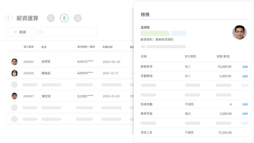Image resolution: width=254 pixels, height=143 pixels.
Task: Click avatar of employee 294924
Action: click(14, 62)
